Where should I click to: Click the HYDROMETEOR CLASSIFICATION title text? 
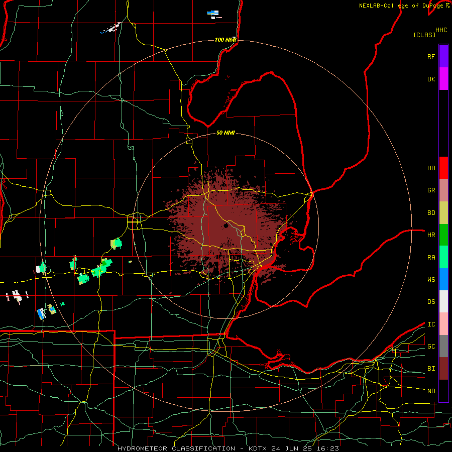click(176, 448)
